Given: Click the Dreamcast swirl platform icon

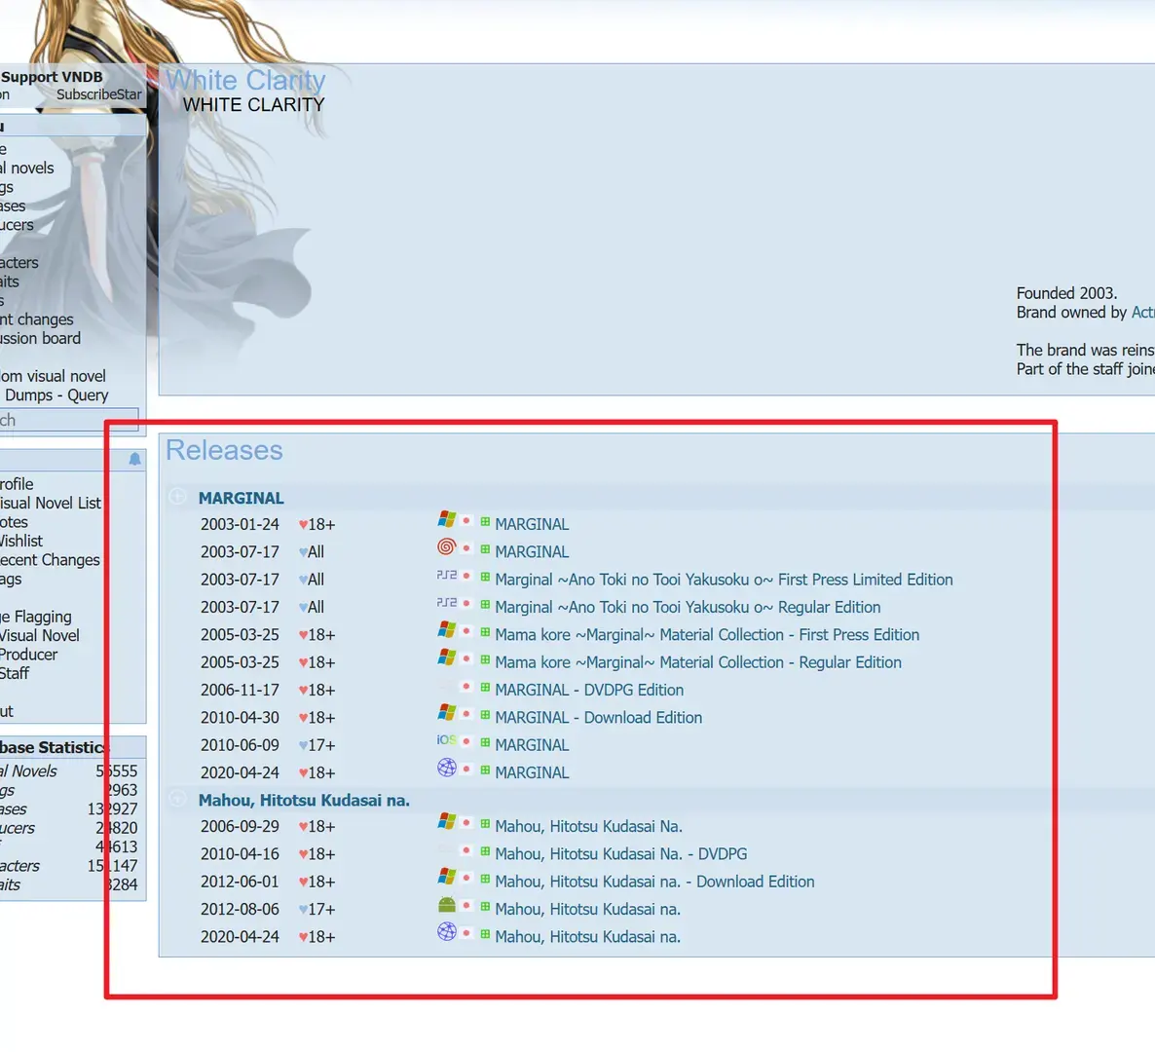Looking at the screenshot, I should tap(446, 547).
